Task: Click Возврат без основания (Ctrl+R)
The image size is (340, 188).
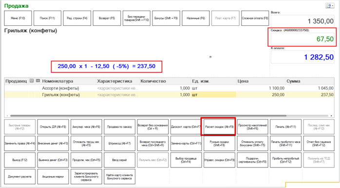Action: coord(152,126)
